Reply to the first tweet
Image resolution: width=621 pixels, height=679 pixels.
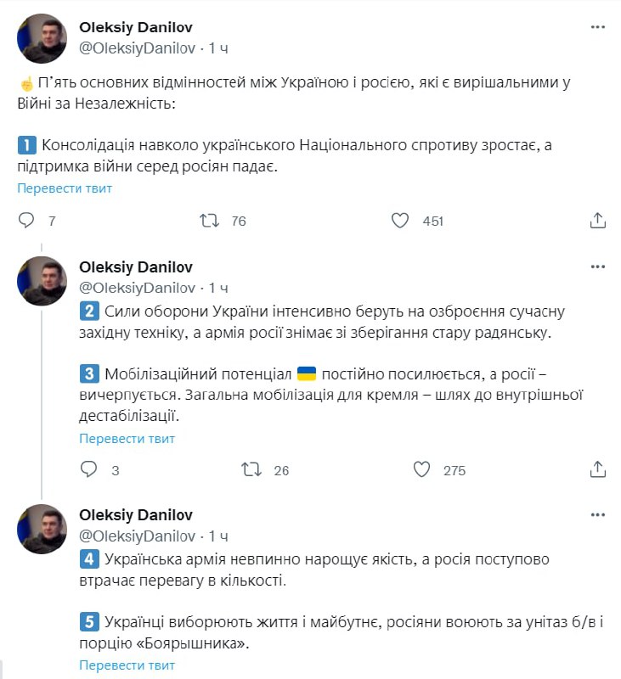click(26, 221)
